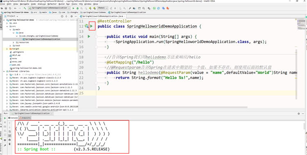This screenshot has height=155, width=307.
Task: Pin the Run tab with pin icon
Action: tap(5, 145)
